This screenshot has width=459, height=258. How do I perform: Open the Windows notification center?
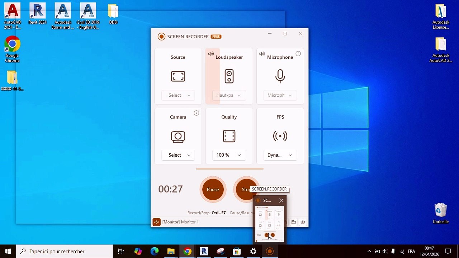(x=448, y=252)
